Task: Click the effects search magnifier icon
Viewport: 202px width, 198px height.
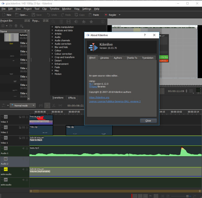Action: 53,22
